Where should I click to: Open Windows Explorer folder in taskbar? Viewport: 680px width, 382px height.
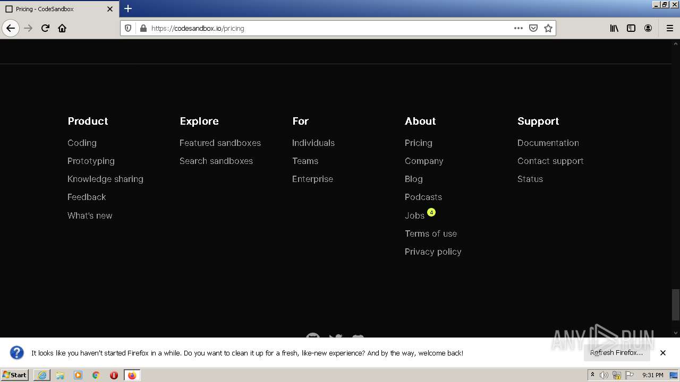coord(60,375)
